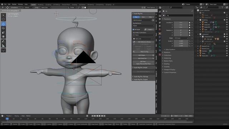This screenshot has height=129, width=229.
Task: Expand the Viewport Display section
Action: [x=169, y=70]
